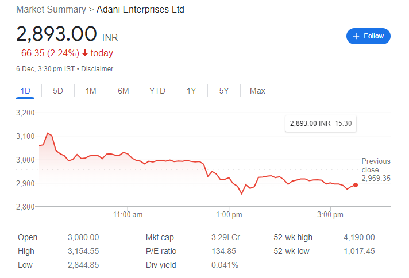Viewport: 409px width, 278px height.
Task: Open the 1M chart range
Action: coord(91,91)
